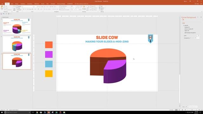Switch to the Slide Show ribbon tab
203x114 pixels.
point(37,4)
